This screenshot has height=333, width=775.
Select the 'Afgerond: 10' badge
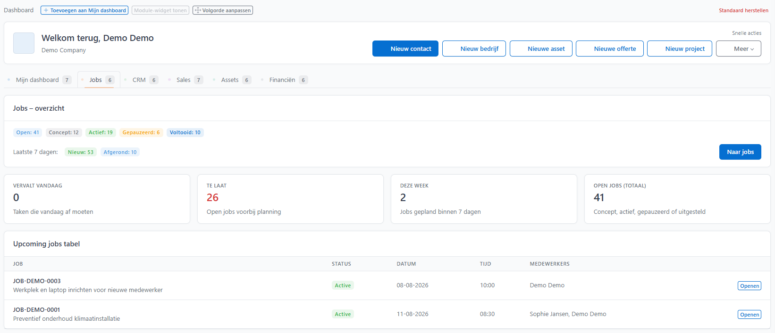coord(120,152)
